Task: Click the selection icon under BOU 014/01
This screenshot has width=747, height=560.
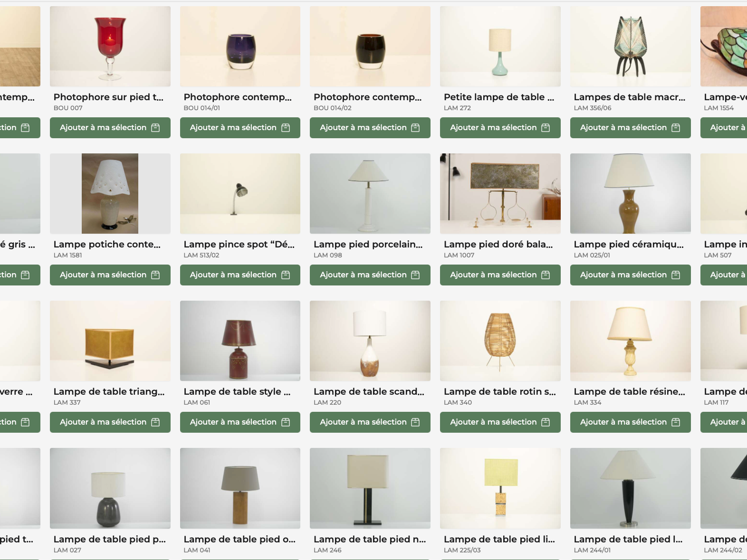Action: click(286, 128)
